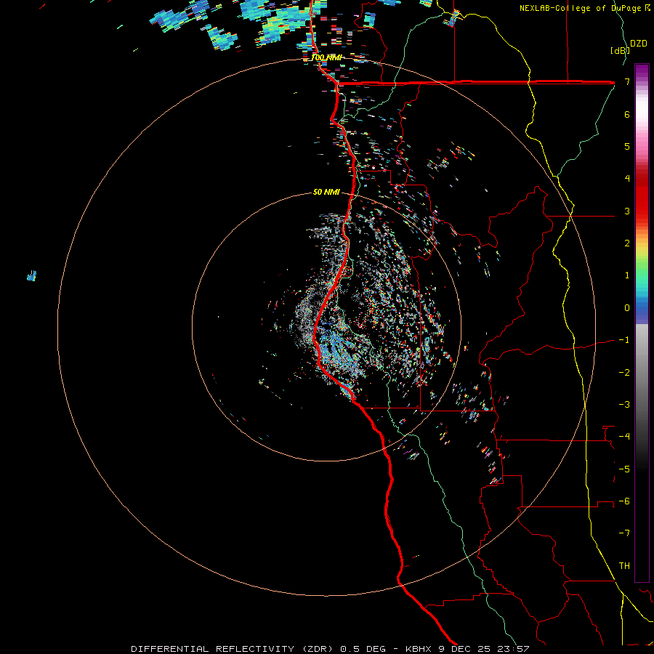Select the "0.5 DEG" elevation text

coord(363,649)
